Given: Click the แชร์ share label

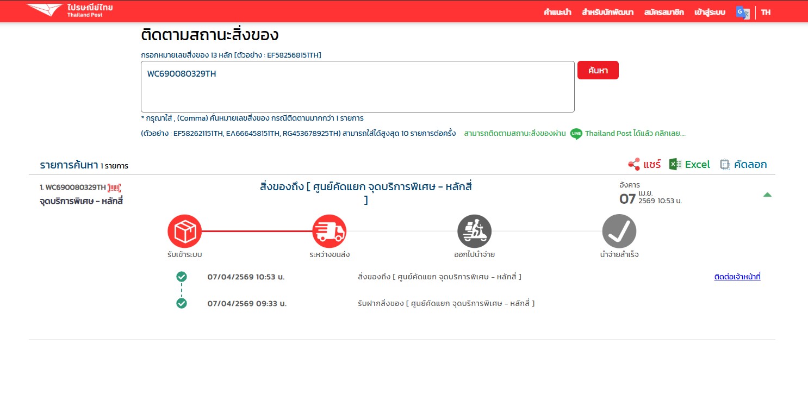Looking at the screenshot, I should [652, 164].
